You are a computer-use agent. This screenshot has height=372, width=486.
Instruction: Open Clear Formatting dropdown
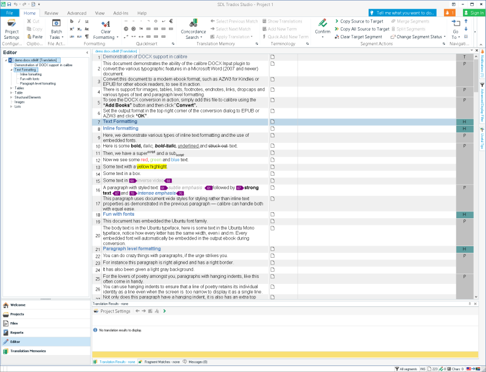(x=106, y=29)
